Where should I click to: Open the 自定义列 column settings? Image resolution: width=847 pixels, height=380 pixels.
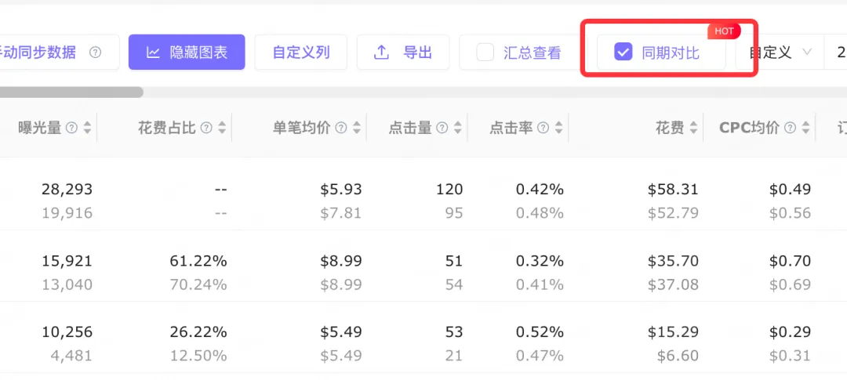[300, 52]
